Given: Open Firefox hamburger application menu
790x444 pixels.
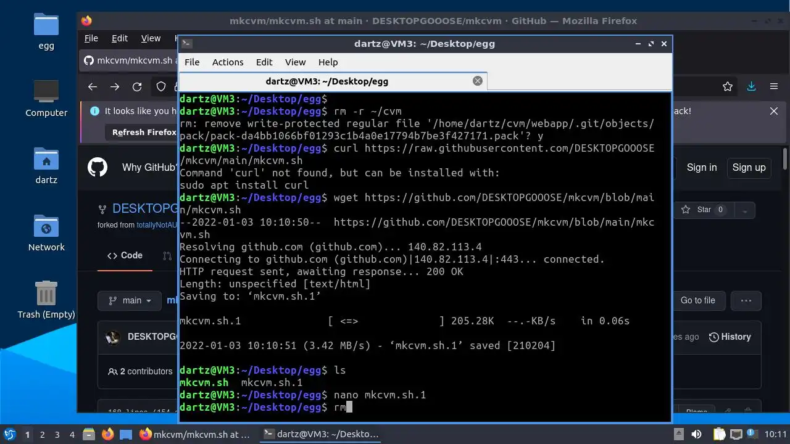Looking at the screenshot, I should pyautogui.click(x=773, y=87).
